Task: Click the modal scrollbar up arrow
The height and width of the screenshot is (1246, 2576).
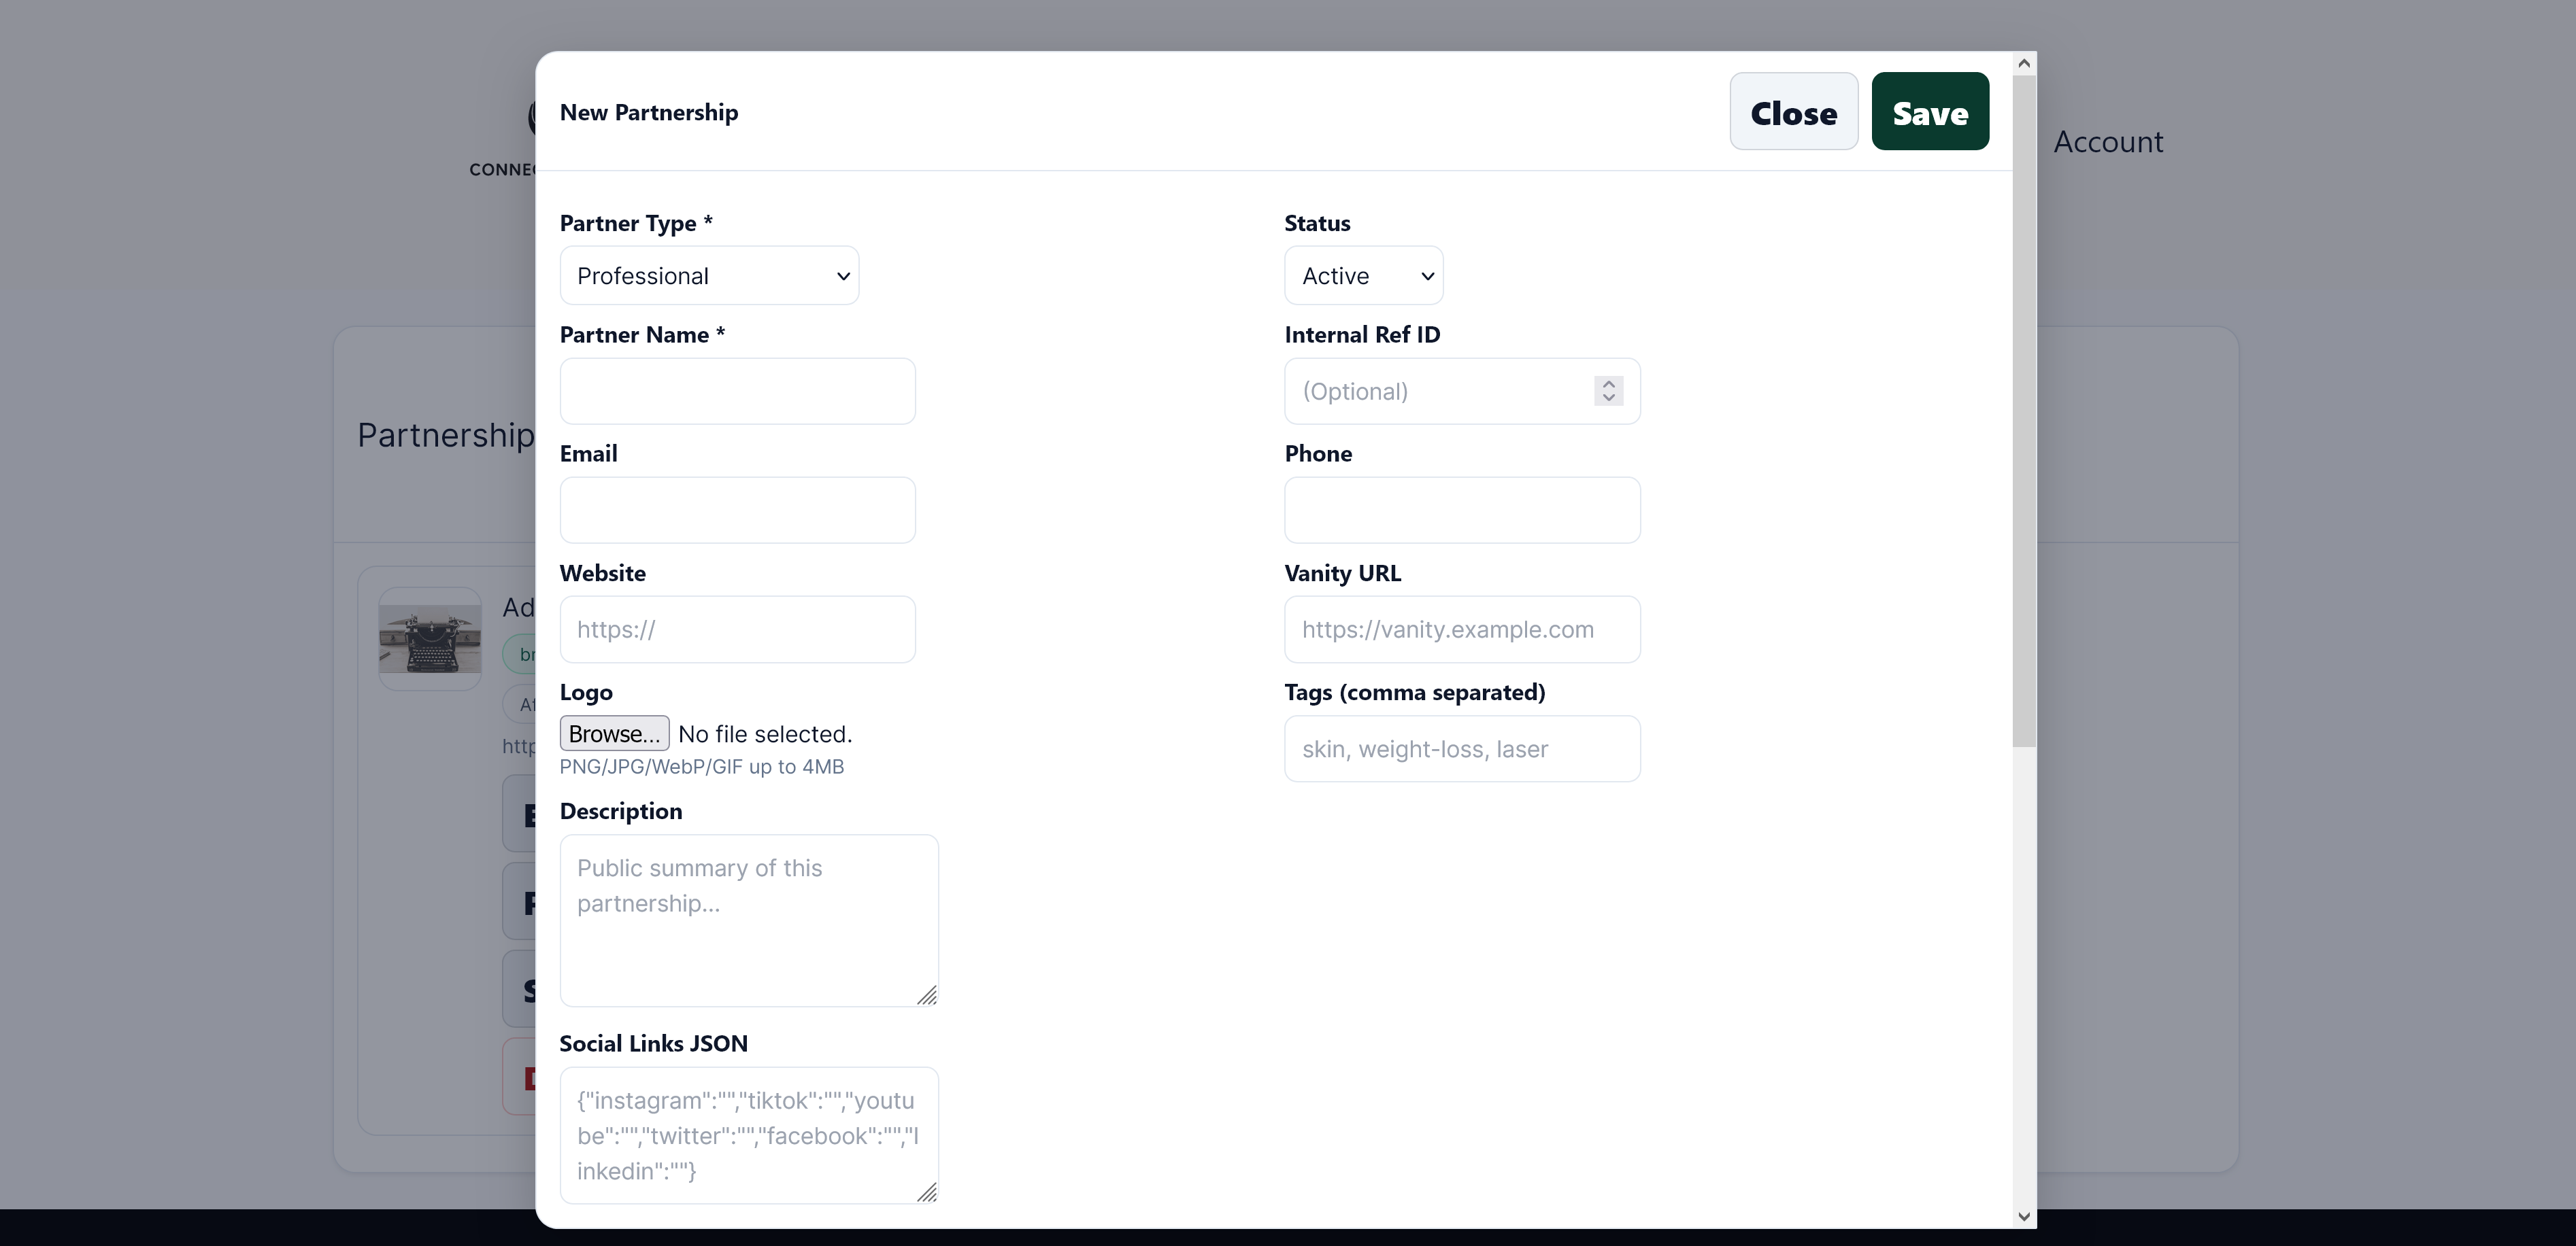Action: click(2024, 62)
